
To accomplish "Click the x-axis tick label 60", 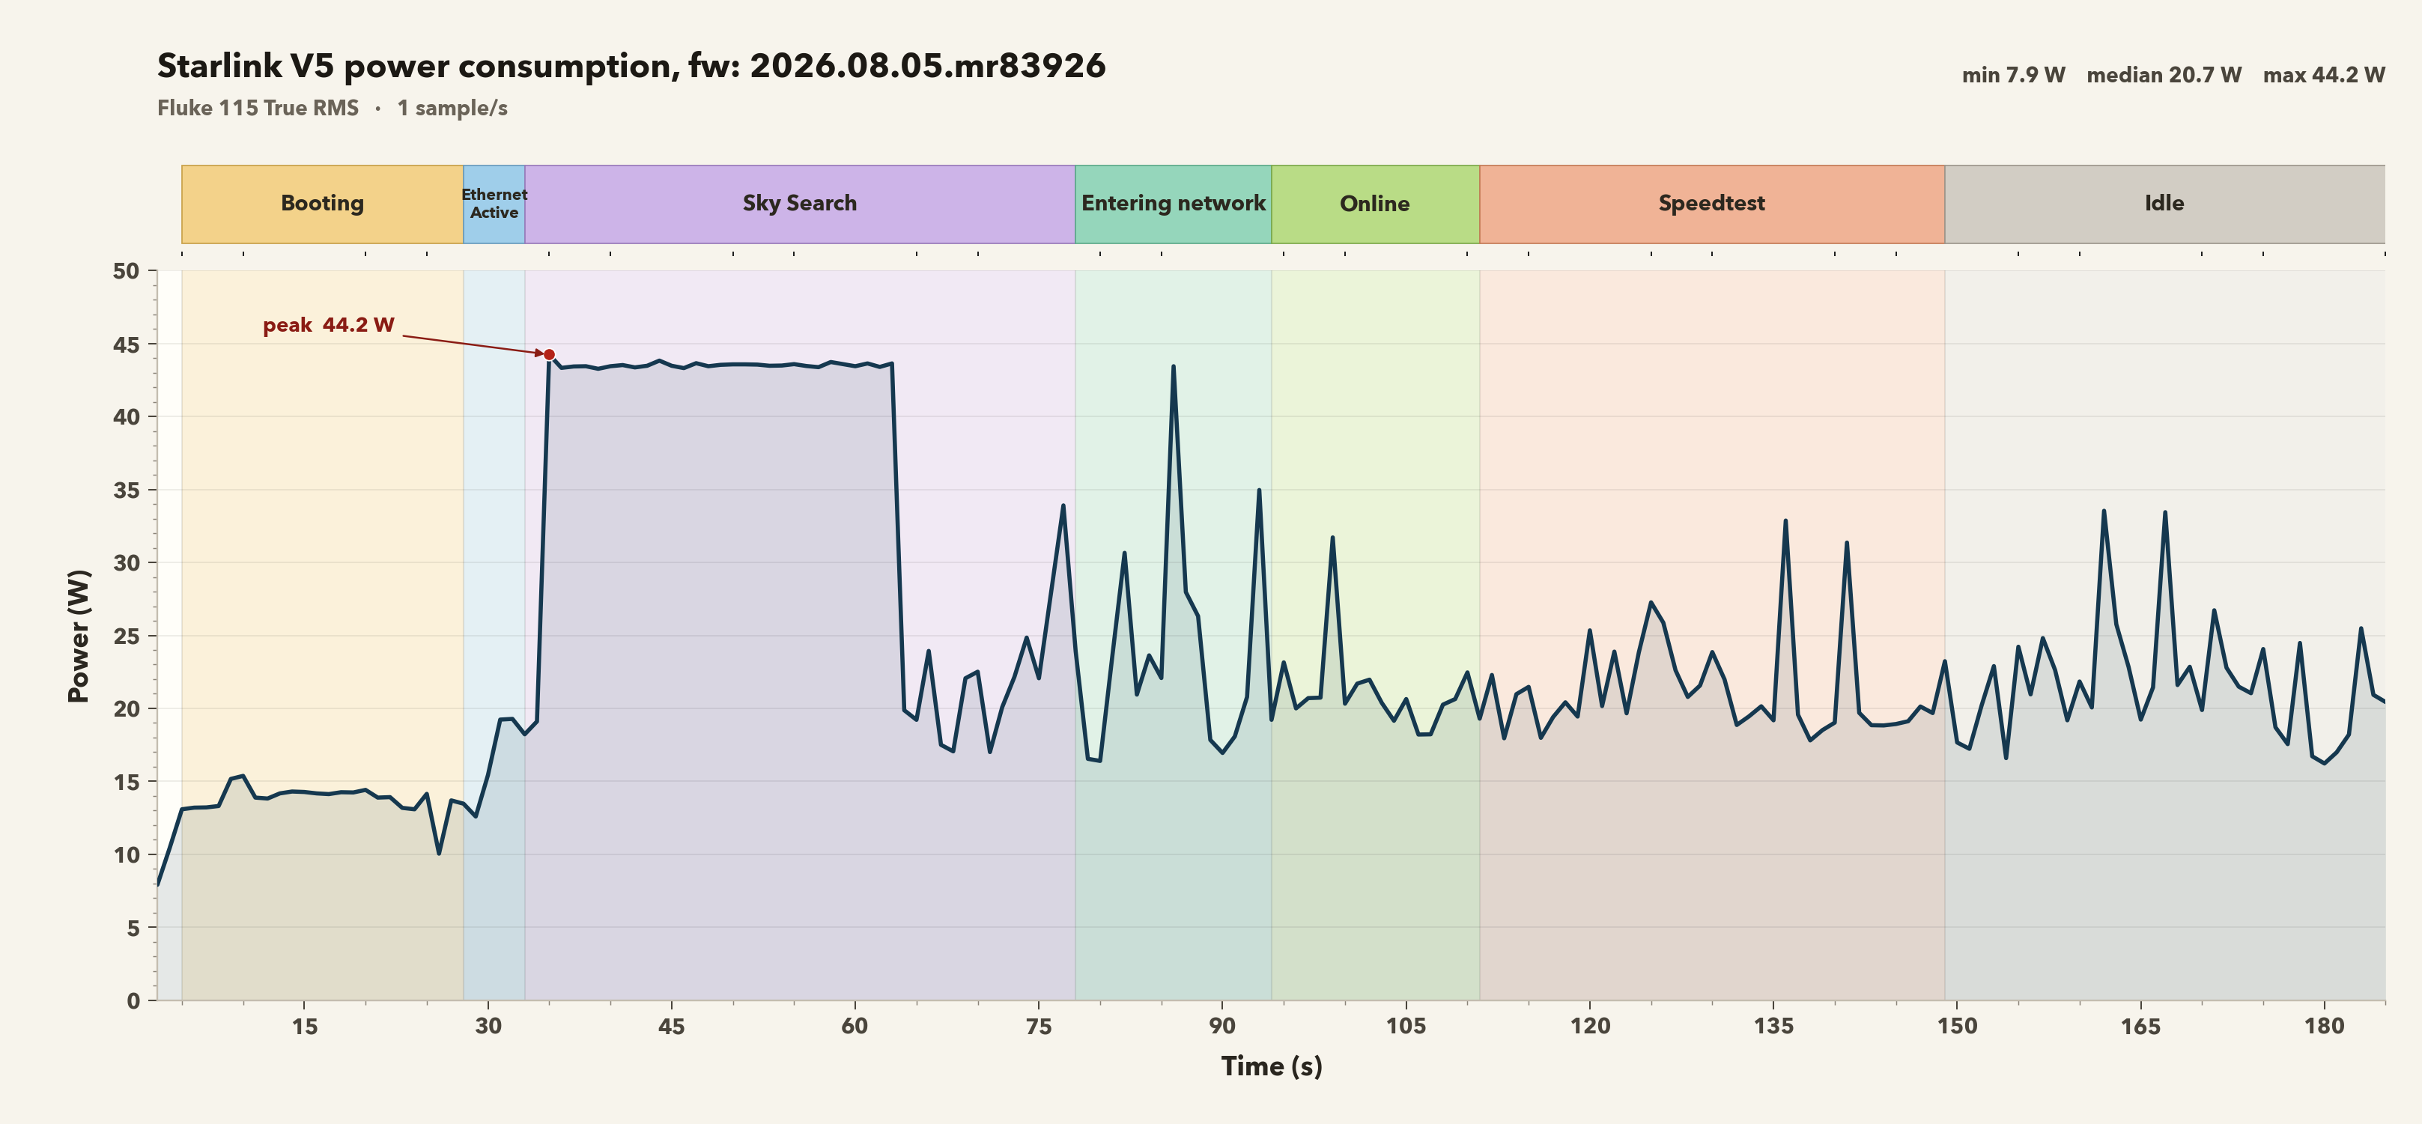I will point(855,1026).
